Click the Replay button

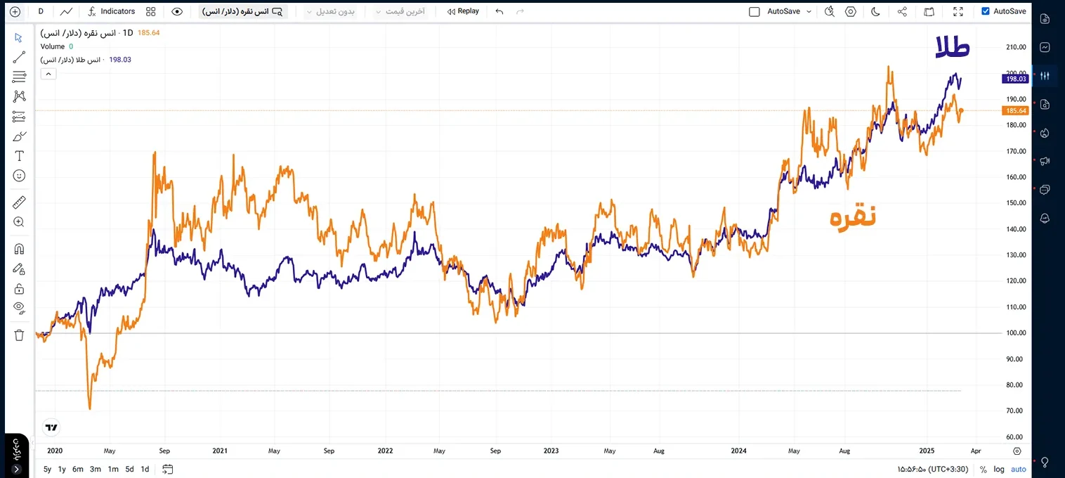[463, 11]
